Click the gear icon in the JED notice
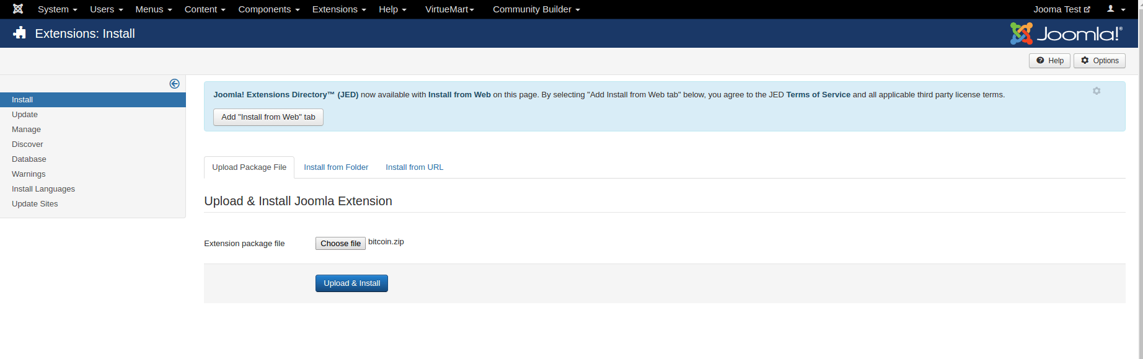This screenshot has height=359, width=1143. pos(1097,91)
